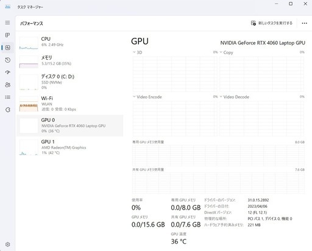Click the Video Encode graph area
The image size is (312, 251).
175,119
